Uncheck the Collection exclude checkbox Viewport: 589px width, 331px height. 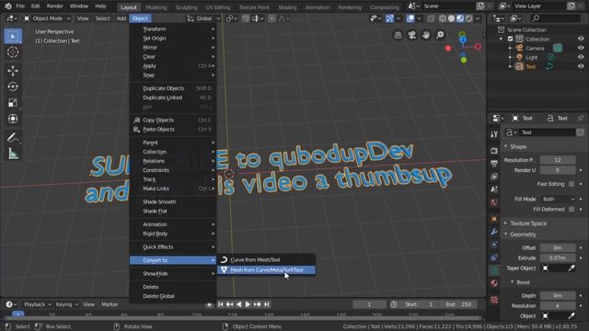[x=510, y=39]
